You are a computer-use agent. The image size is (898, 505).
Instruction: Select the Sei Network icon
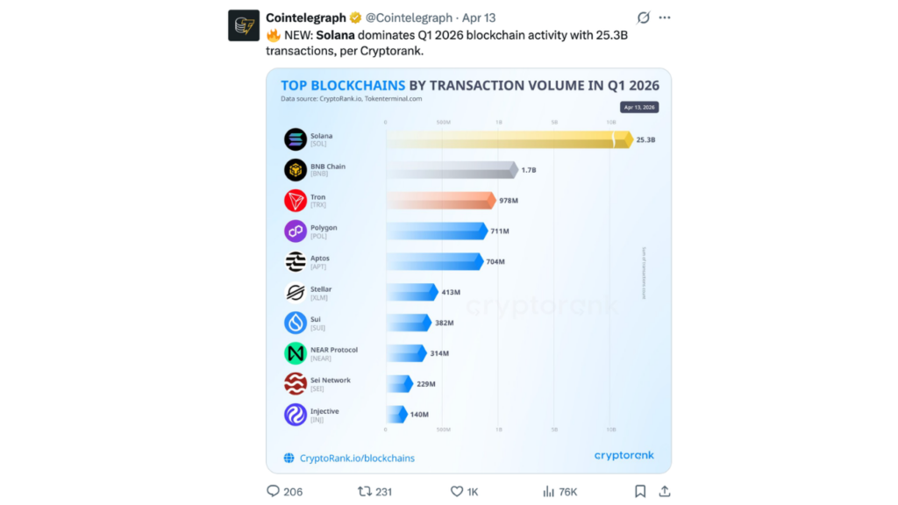(x=296, y=383)
